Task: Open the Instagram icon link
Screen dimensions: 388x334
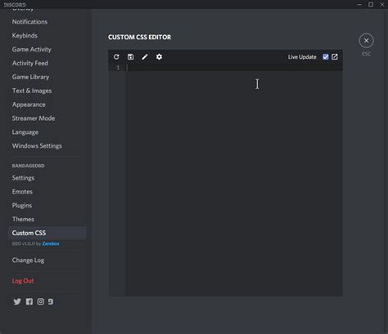Action: 41,301
